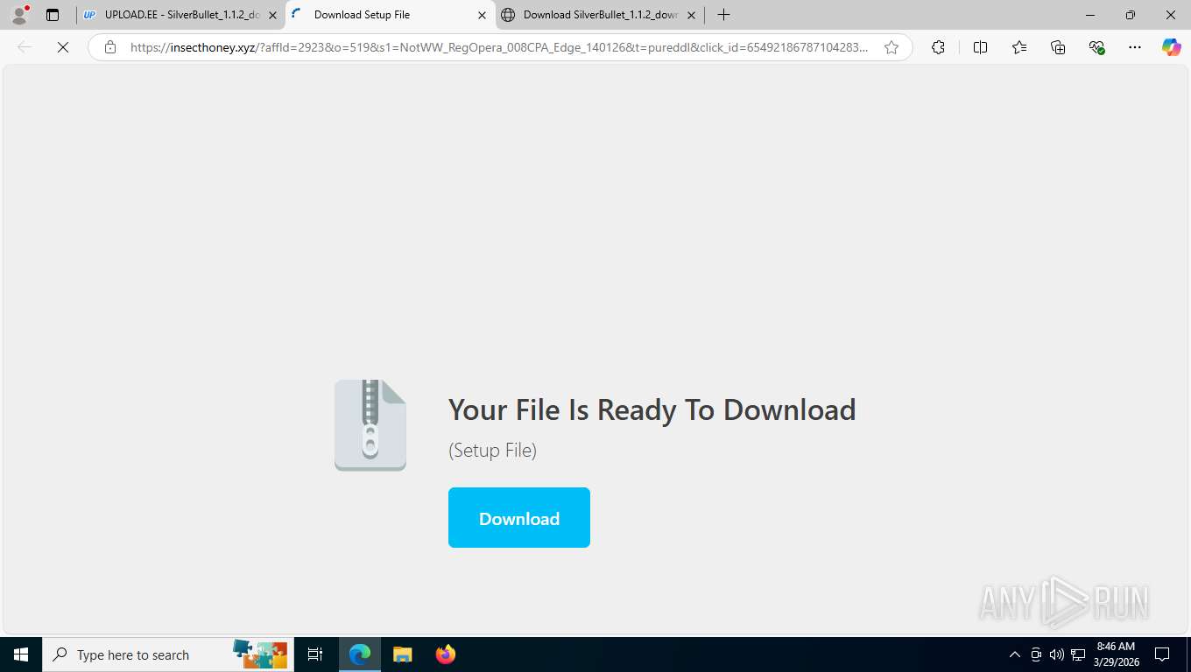Select the Download Setup File tab
This screenshot has width=1191, height=672.
click(x=389, y=15)
